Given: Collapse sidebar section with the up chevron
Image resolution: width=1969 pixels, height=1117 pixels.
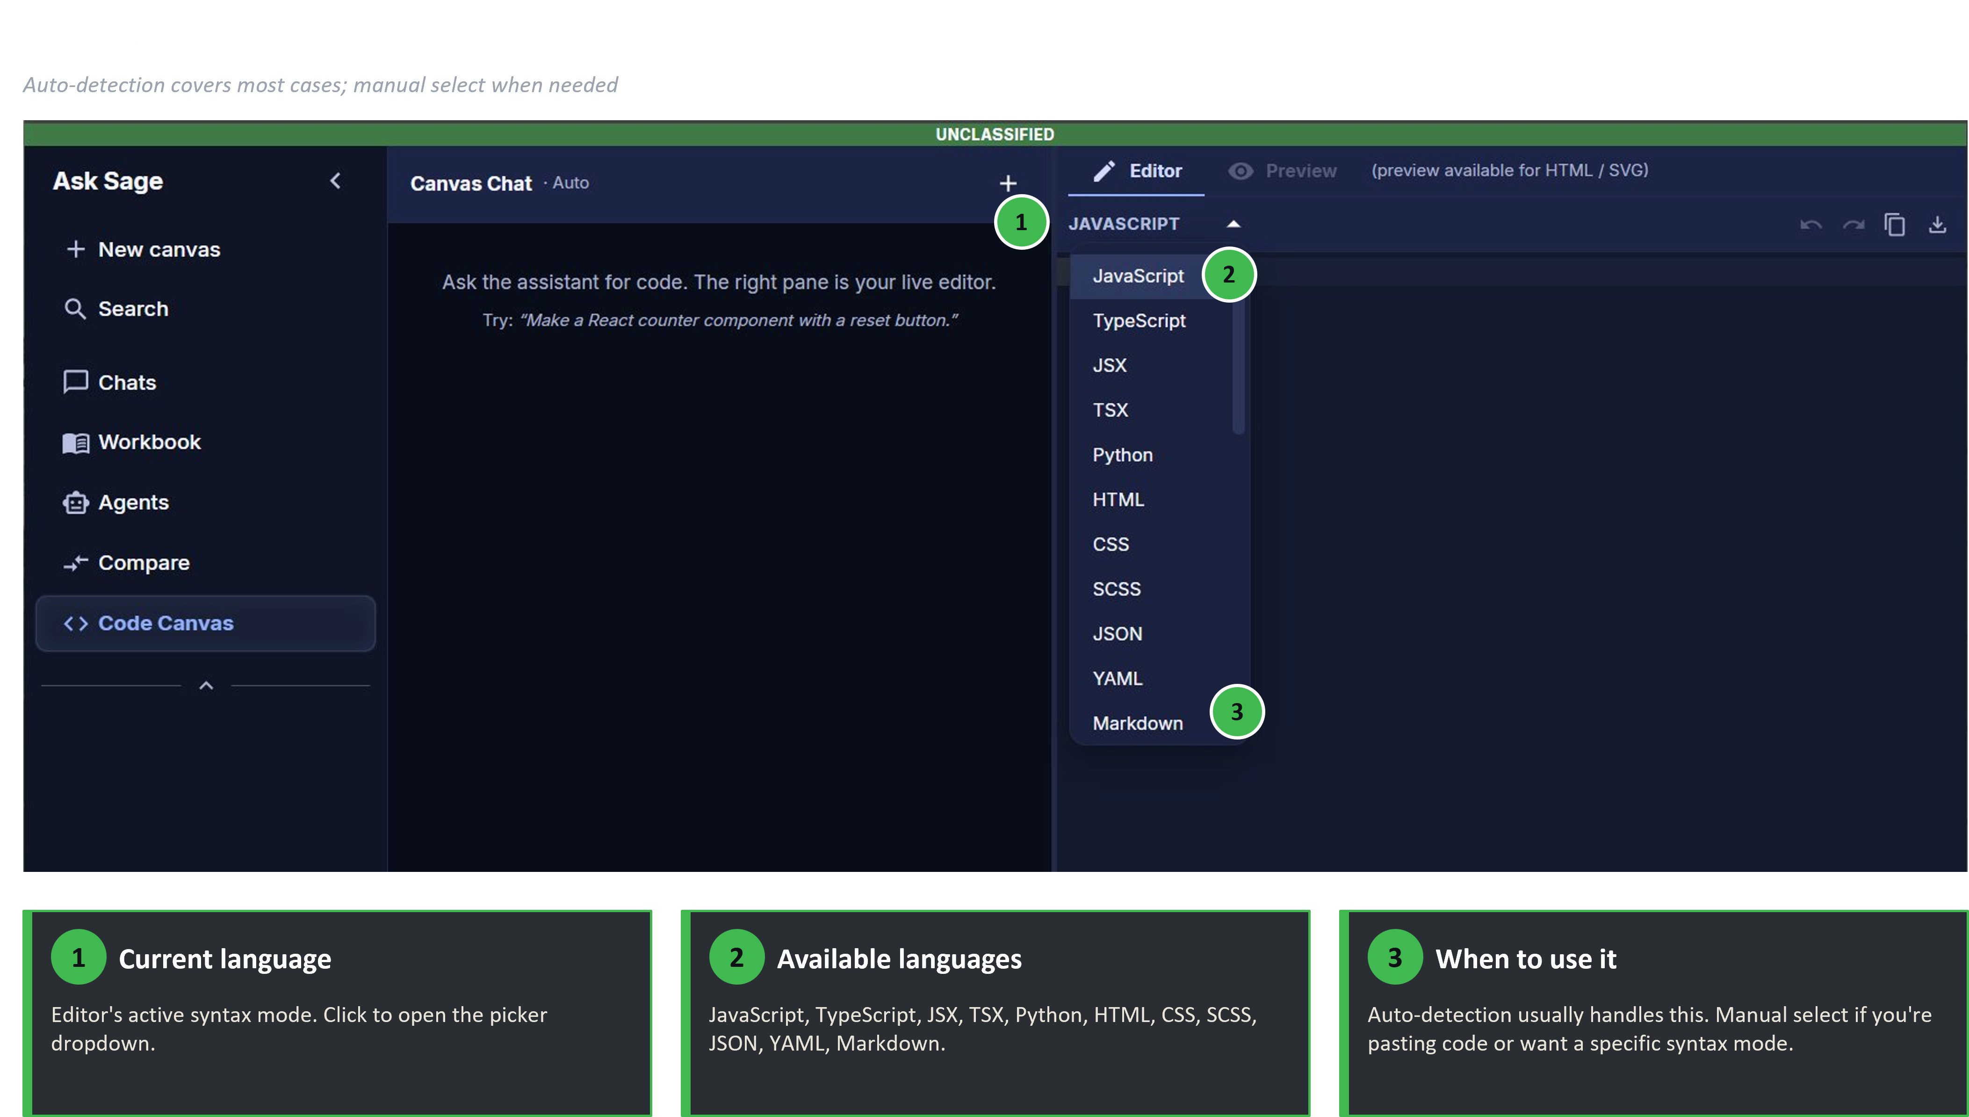Looking at the screenshot, I should (205, 685).
